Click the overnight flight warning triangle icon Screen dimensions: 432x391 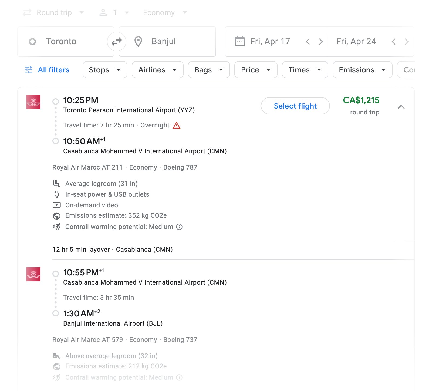pyautogui.click(x=177, y=126)
